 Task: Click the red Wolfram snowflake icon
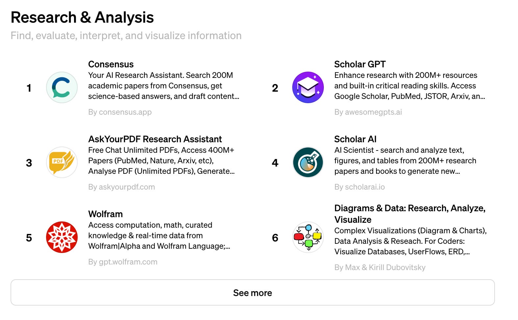(62, 237)
